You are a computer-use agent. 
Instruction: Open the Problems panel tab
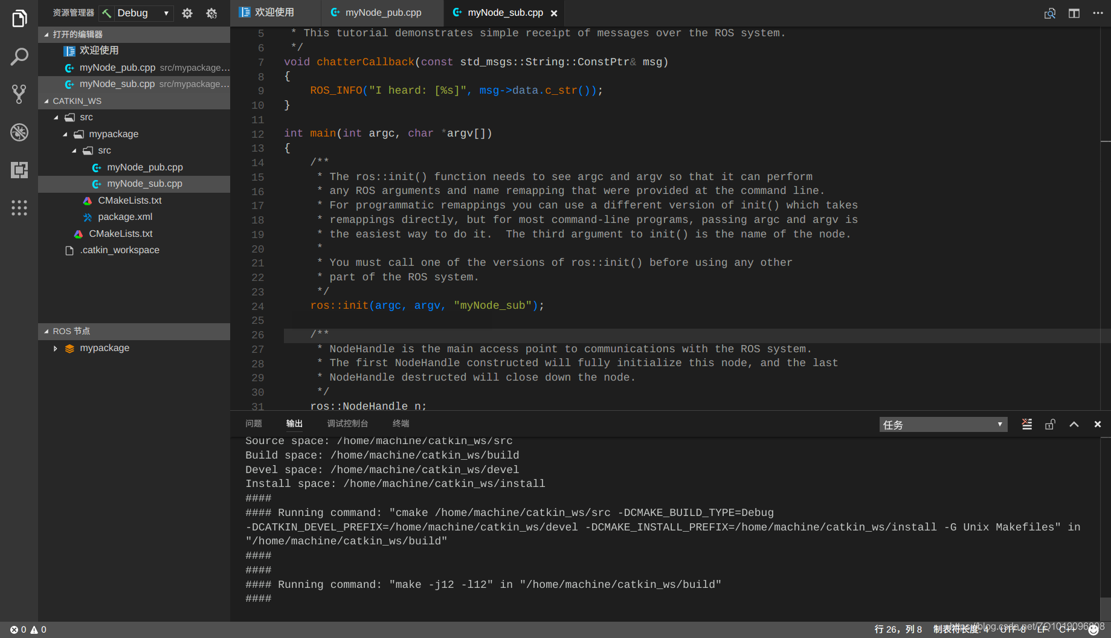[254, 424]
